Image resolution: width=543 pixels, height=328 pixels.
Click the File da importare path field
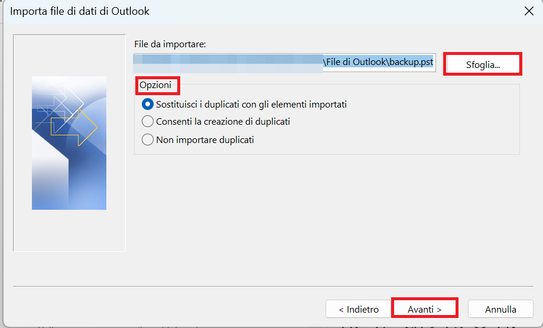click(285, 63)
